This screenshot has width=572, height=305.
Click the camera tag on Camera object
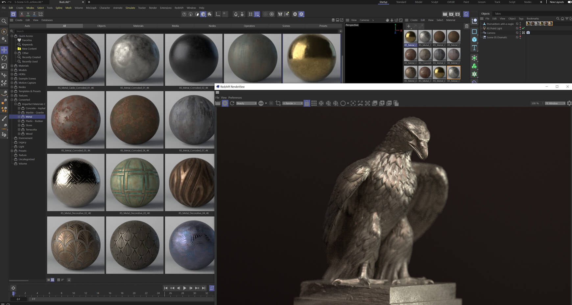point(528,33)
